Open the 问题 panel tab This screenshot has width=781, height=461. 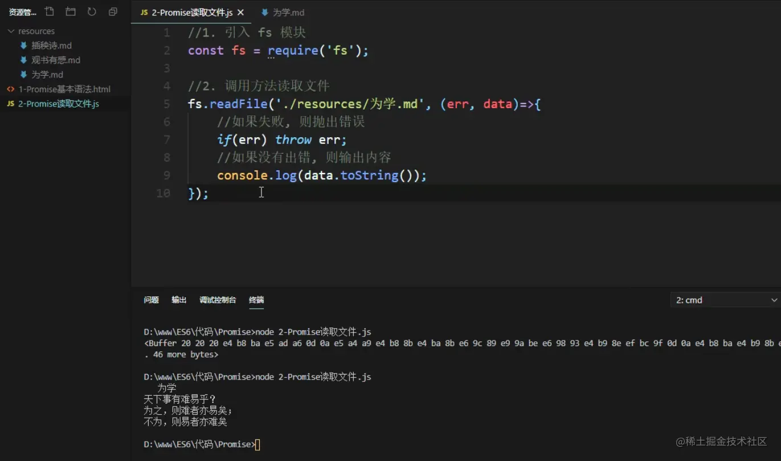[151, 300]
